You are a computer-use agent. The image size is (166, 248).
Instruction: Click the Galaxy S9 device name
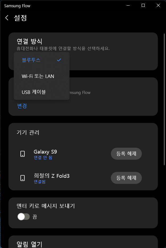(x=45, y=152)
